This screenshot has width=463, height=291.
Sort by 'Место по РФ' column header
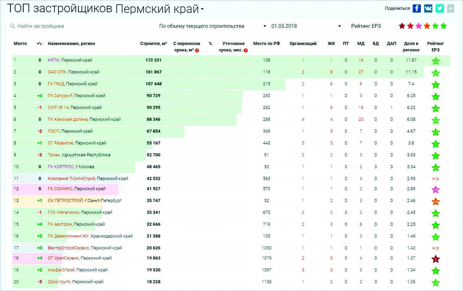click(x=266, y=44)
